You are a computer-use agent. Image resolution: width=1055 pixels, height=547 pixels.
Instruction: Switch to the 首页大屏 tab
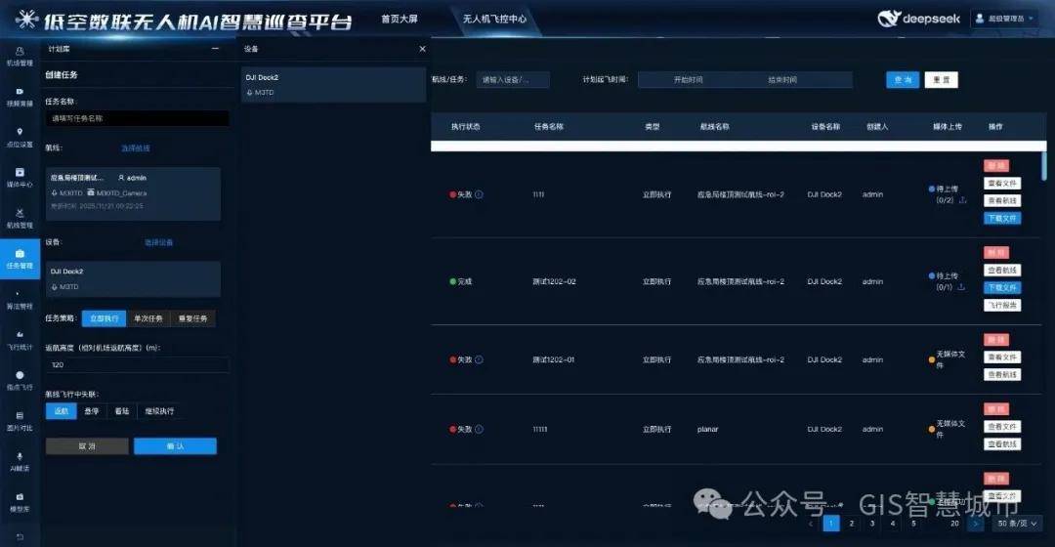397,19
